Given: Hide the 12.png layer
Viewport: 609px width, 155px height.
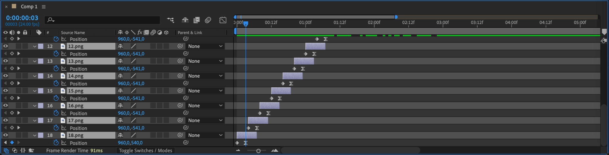Looking at the screenshot, I should [6, 46].
